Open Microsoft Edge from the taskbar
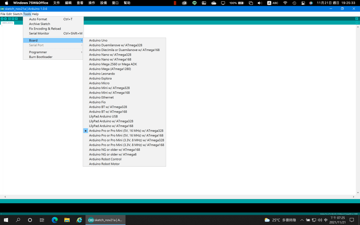 (x=54, y=220)
